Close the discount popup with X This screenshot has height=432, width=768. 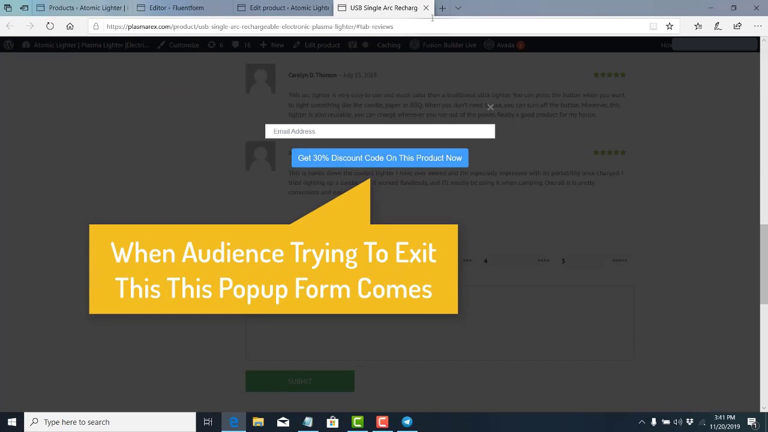(490, 108)
